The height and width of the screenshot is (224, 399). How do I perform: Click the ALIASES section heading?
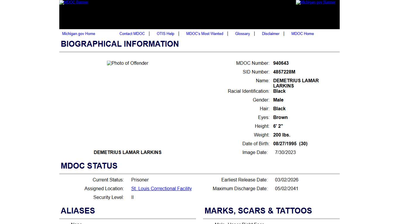pyautogui.click(x=78, y=211)
